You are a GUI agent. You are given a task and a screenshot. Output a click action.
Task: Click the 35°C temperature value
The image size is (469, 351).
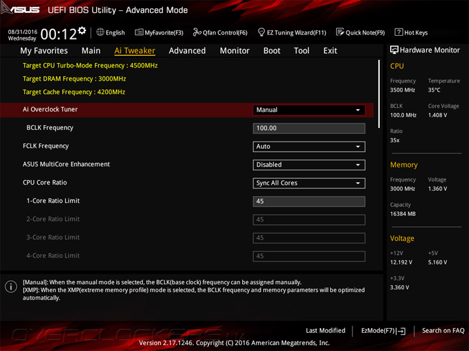click(x=434, y=90)
